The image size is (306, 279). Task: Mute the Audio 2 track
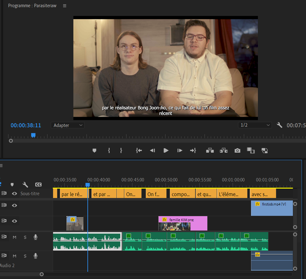pos(14,256)
